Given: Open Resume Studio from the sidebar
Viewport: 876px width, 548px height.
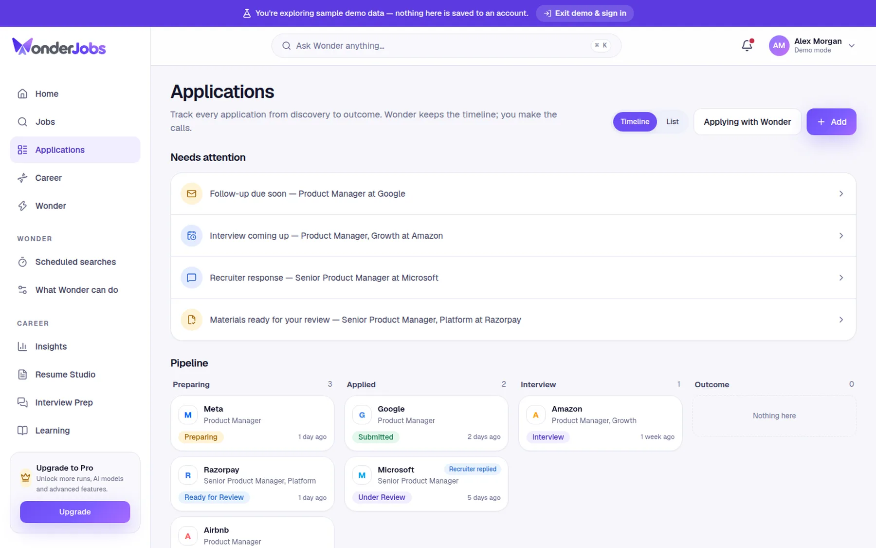Looking at the screenshot, I should (75, 375).
